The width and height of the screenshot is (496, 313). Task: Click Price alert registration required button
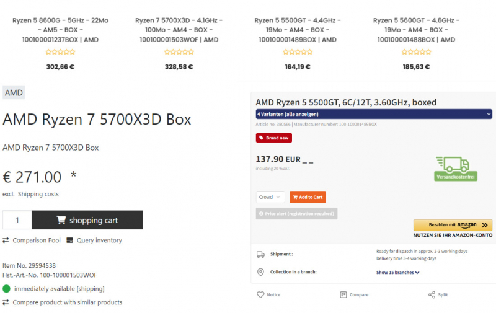pos(296,214)
